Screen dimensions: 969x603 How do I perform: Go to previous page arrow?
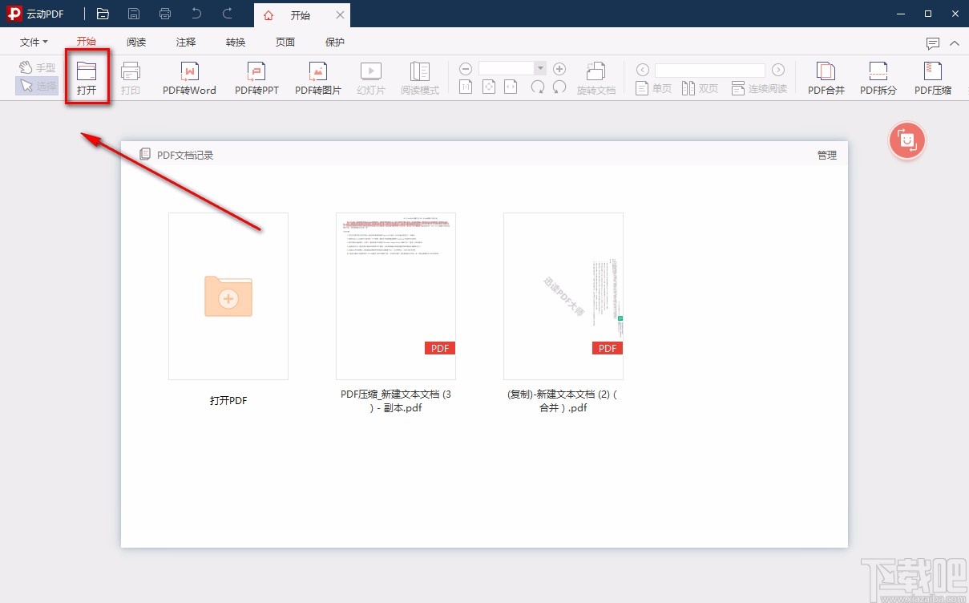(642, 70)
